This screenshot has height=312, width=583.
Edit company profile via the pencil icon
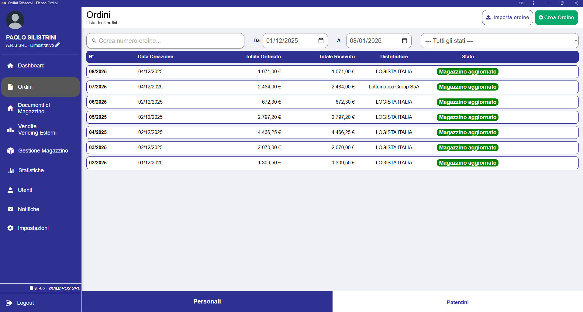(57, 45)
